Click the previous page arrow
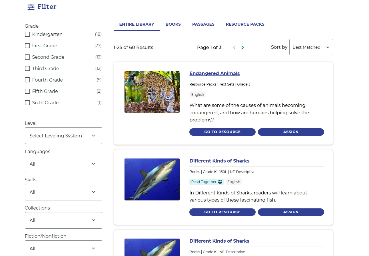The height and width of the screenshot is (256, 369). tap(234, 48)
